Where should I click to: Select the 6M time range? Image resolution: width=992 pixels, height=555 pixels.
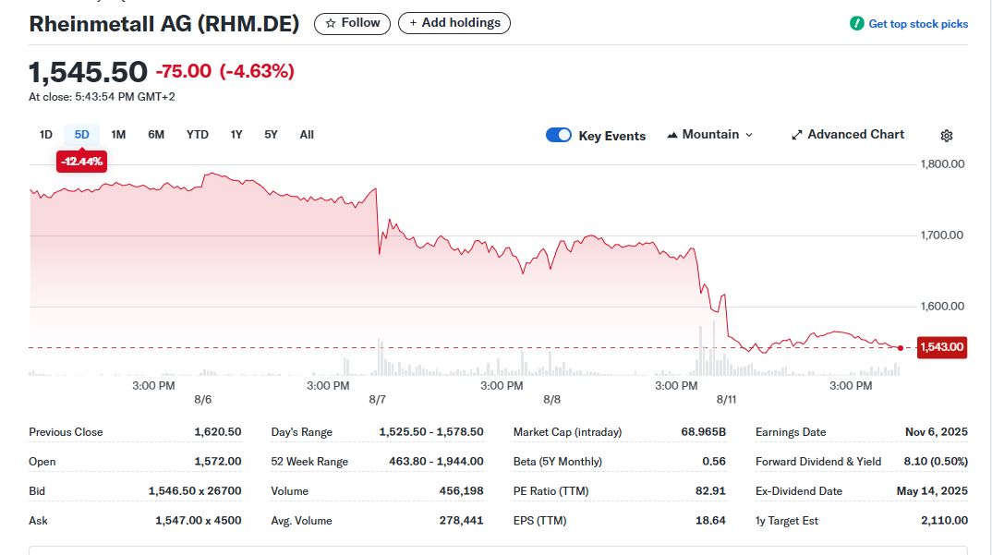(x=156, y=135)
